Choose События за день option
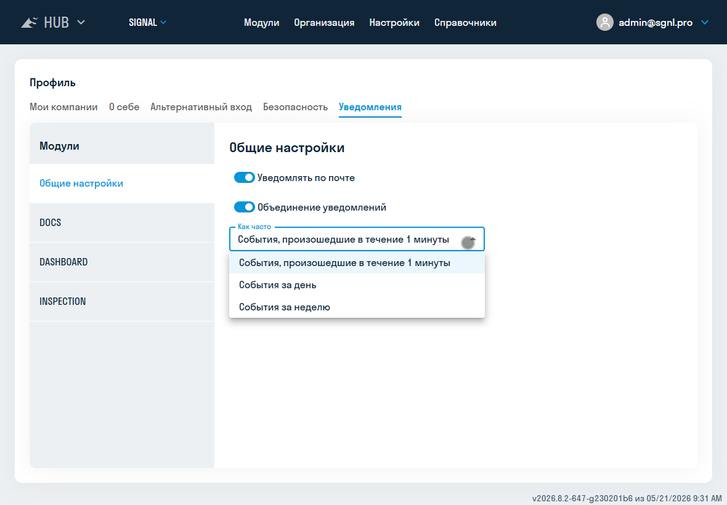Viewport: 727px width, 505px height. (x=357, y=285)
